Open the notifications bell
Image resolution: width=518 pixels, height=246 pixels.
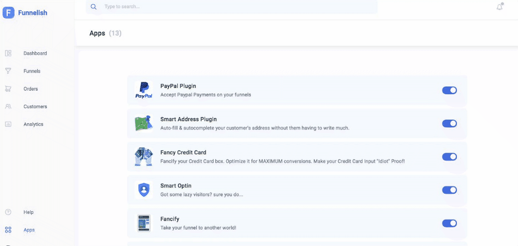point(499,7)
